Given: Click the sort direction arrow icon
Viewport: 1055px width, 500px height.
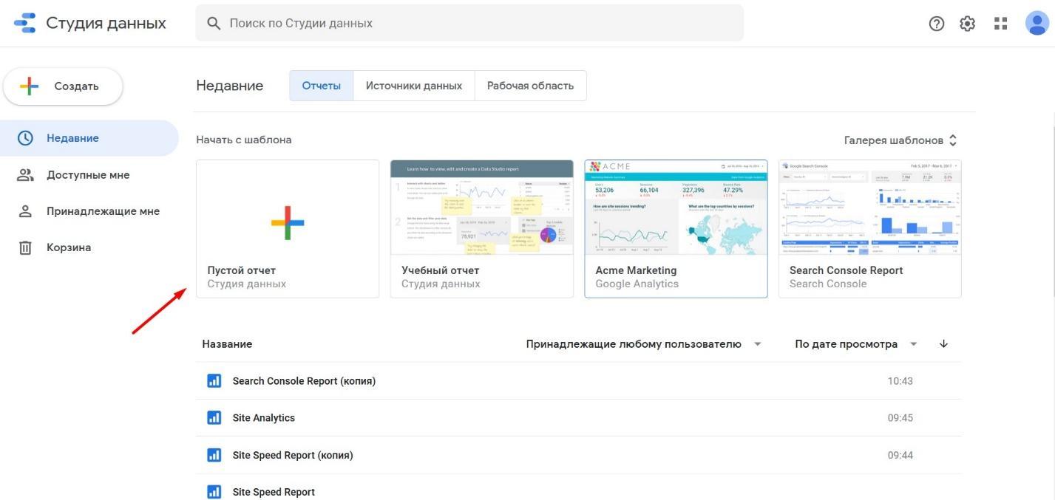Looking at the screenshot, I should click(x=943, y=344).
